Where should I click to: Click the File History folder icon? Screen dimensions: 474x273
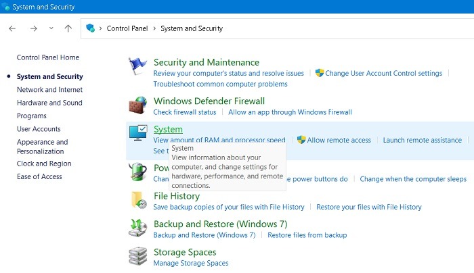pyautogui.click(x=138, y=200)
